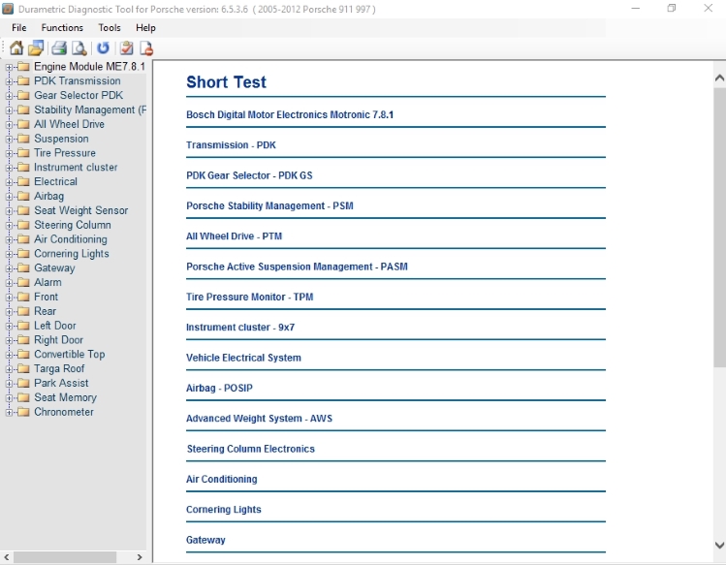Open the Air Conditioning link in Short Test
Image resolution: width=726 pixels, height=565 pixels.
coord(221,479)
